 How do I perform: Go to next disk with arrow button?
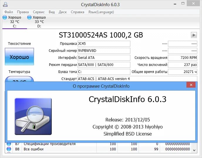tap(194, 35)
